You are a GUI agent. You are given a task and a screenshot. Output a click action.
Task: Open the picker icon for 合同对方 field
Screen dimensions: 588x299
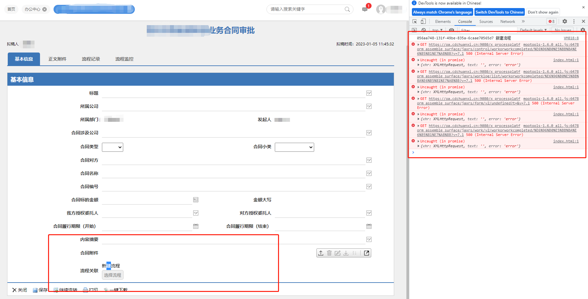pyautogui.click(x=369, y=160)
